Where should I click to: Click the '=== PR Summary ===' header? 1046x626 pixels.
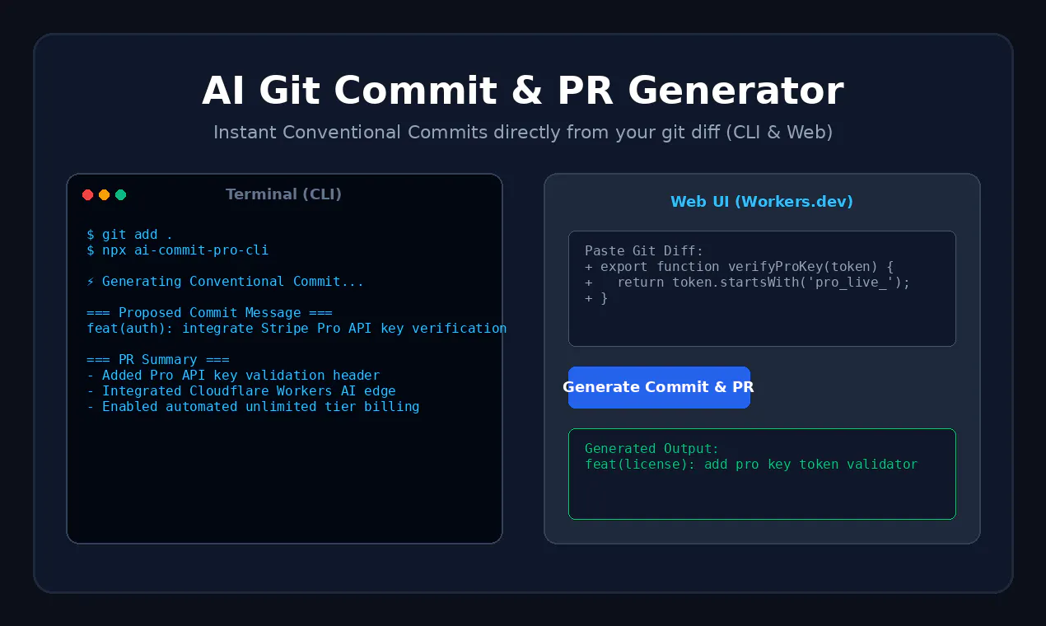pos(158,360)
